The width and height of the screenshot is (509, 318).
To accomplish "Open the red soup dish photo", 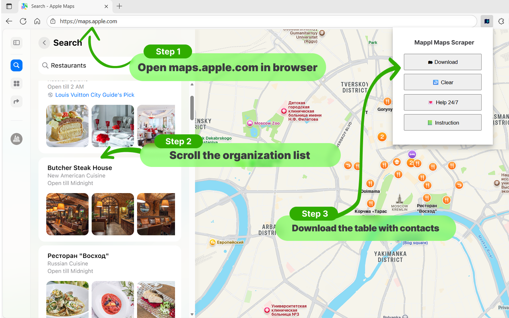I will [x=113, y=299].
